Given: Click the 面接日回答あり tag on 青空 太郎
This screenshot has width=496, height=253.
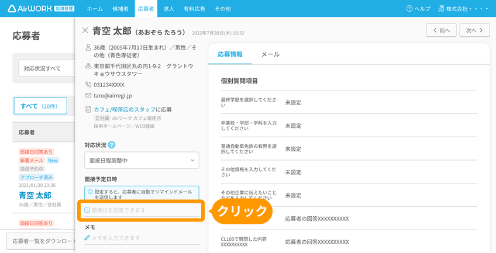Looking at the screenshot, I should [36, 152].
